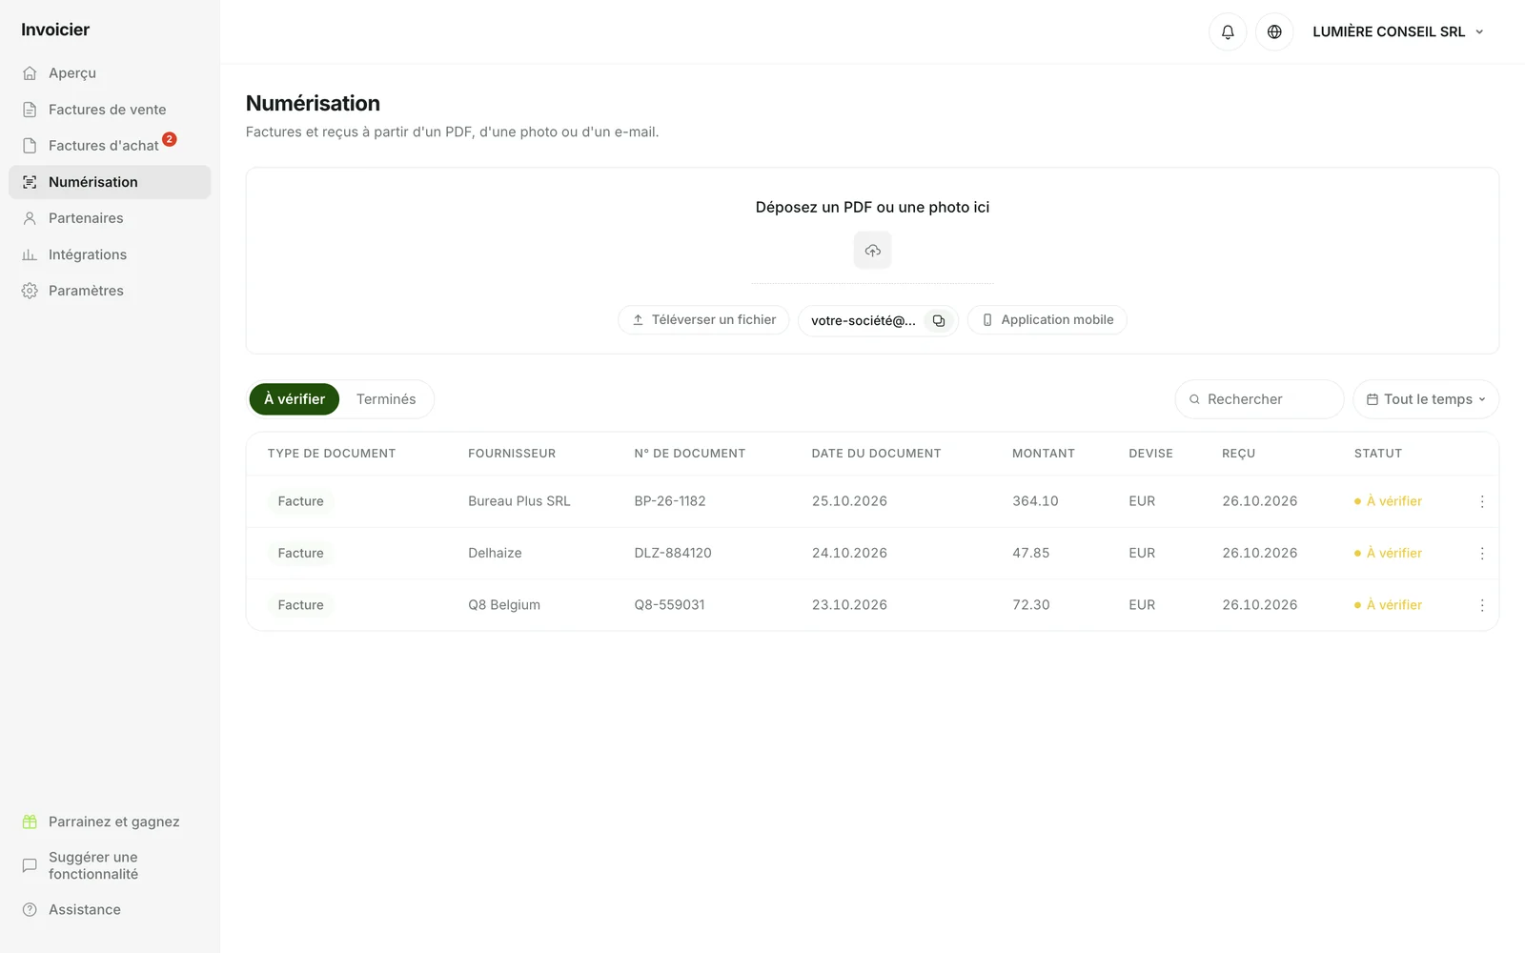Click the FOURNISSEUR column header

point(512,454)
